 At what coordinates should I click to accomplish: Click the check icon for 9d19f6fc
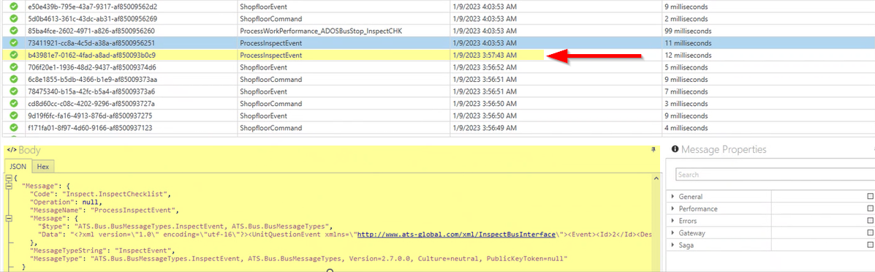pyautogui.click(x=14, y=116)
